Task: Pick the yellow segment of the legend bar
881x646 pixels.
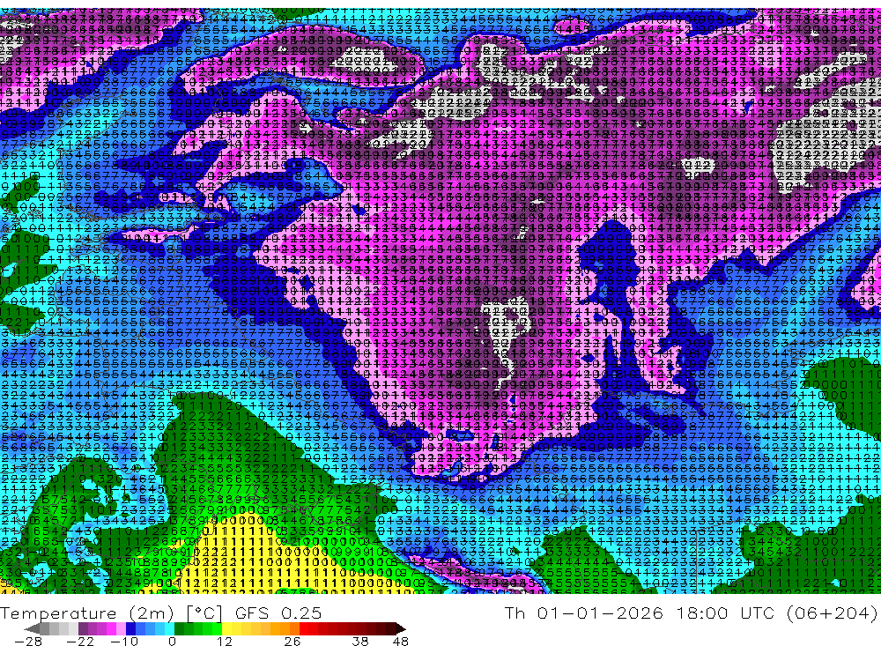Action: click(227, 628)
